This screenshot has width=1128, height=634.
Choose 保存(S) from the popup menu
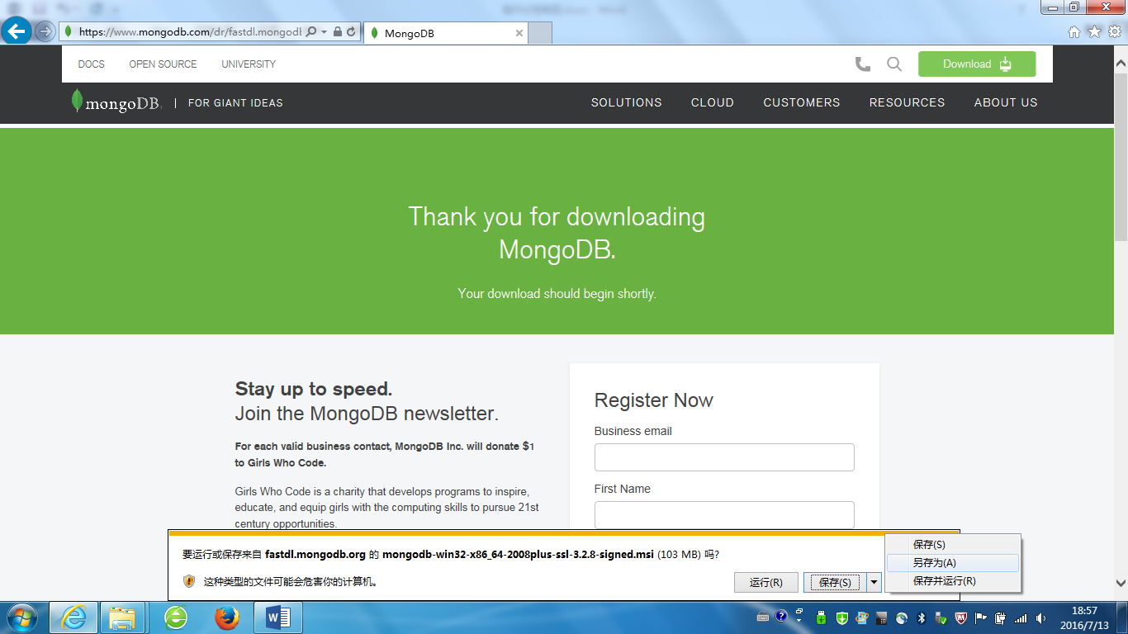coord(953,545)
